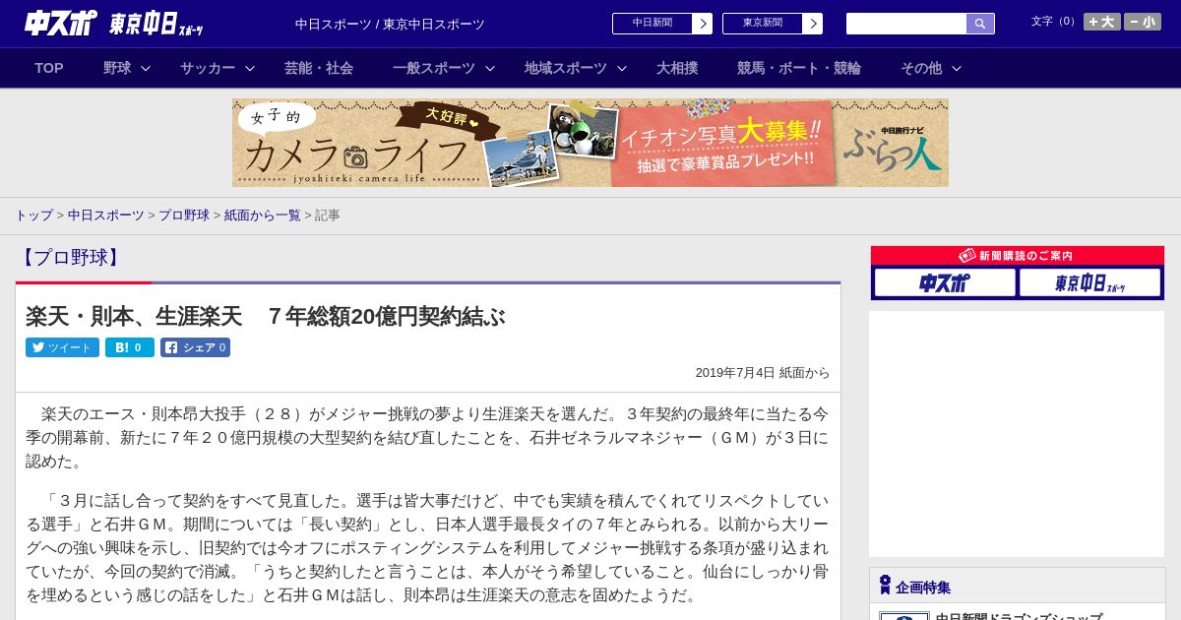This screenshot has width=1181, height=620.
Task: Click the date 2019年7月4日 紙面から
Action: click(x=763, y=373)
